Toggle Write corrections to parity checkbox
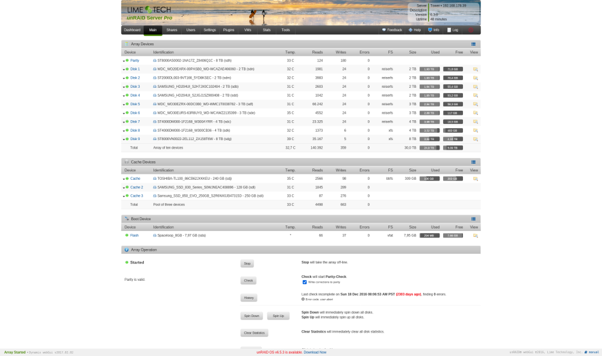The height and width of the screenshot is (356, 602). point(305,283)
